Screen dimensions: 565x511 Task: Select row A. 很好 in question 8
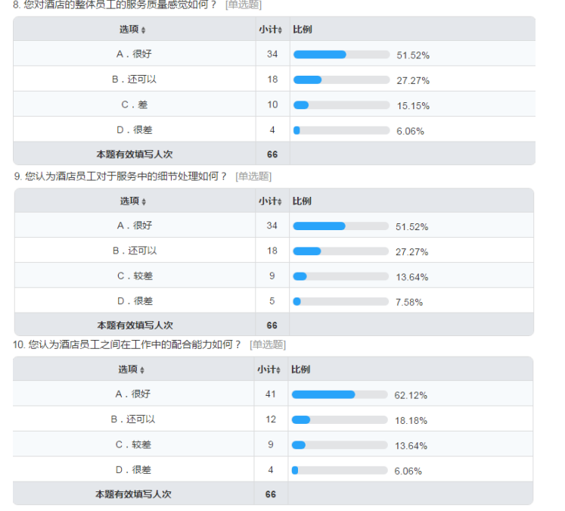coord(275,54)
